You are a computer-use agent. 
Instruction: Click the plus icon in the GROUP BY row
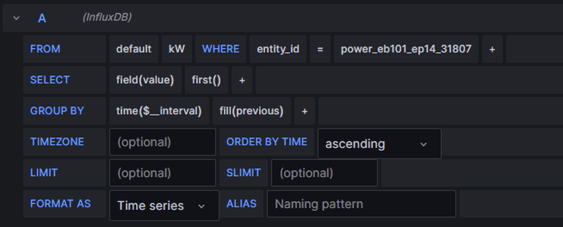click(x=304, y=111)
